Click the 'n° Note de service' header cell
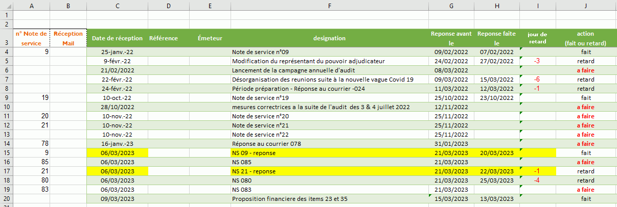The image size is (617, 207). pos(31,38)
